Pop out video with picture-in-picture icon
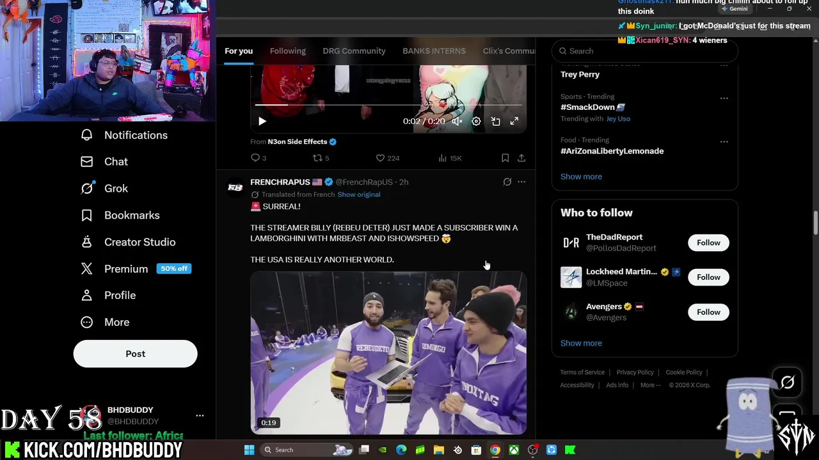Screen dimensions: 819x460 pyautogui.click(x=495, y=121)
